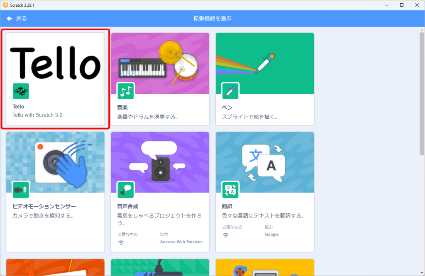Click the translate extension small icon
Viewport: 425px width, 276px height.
230,190
